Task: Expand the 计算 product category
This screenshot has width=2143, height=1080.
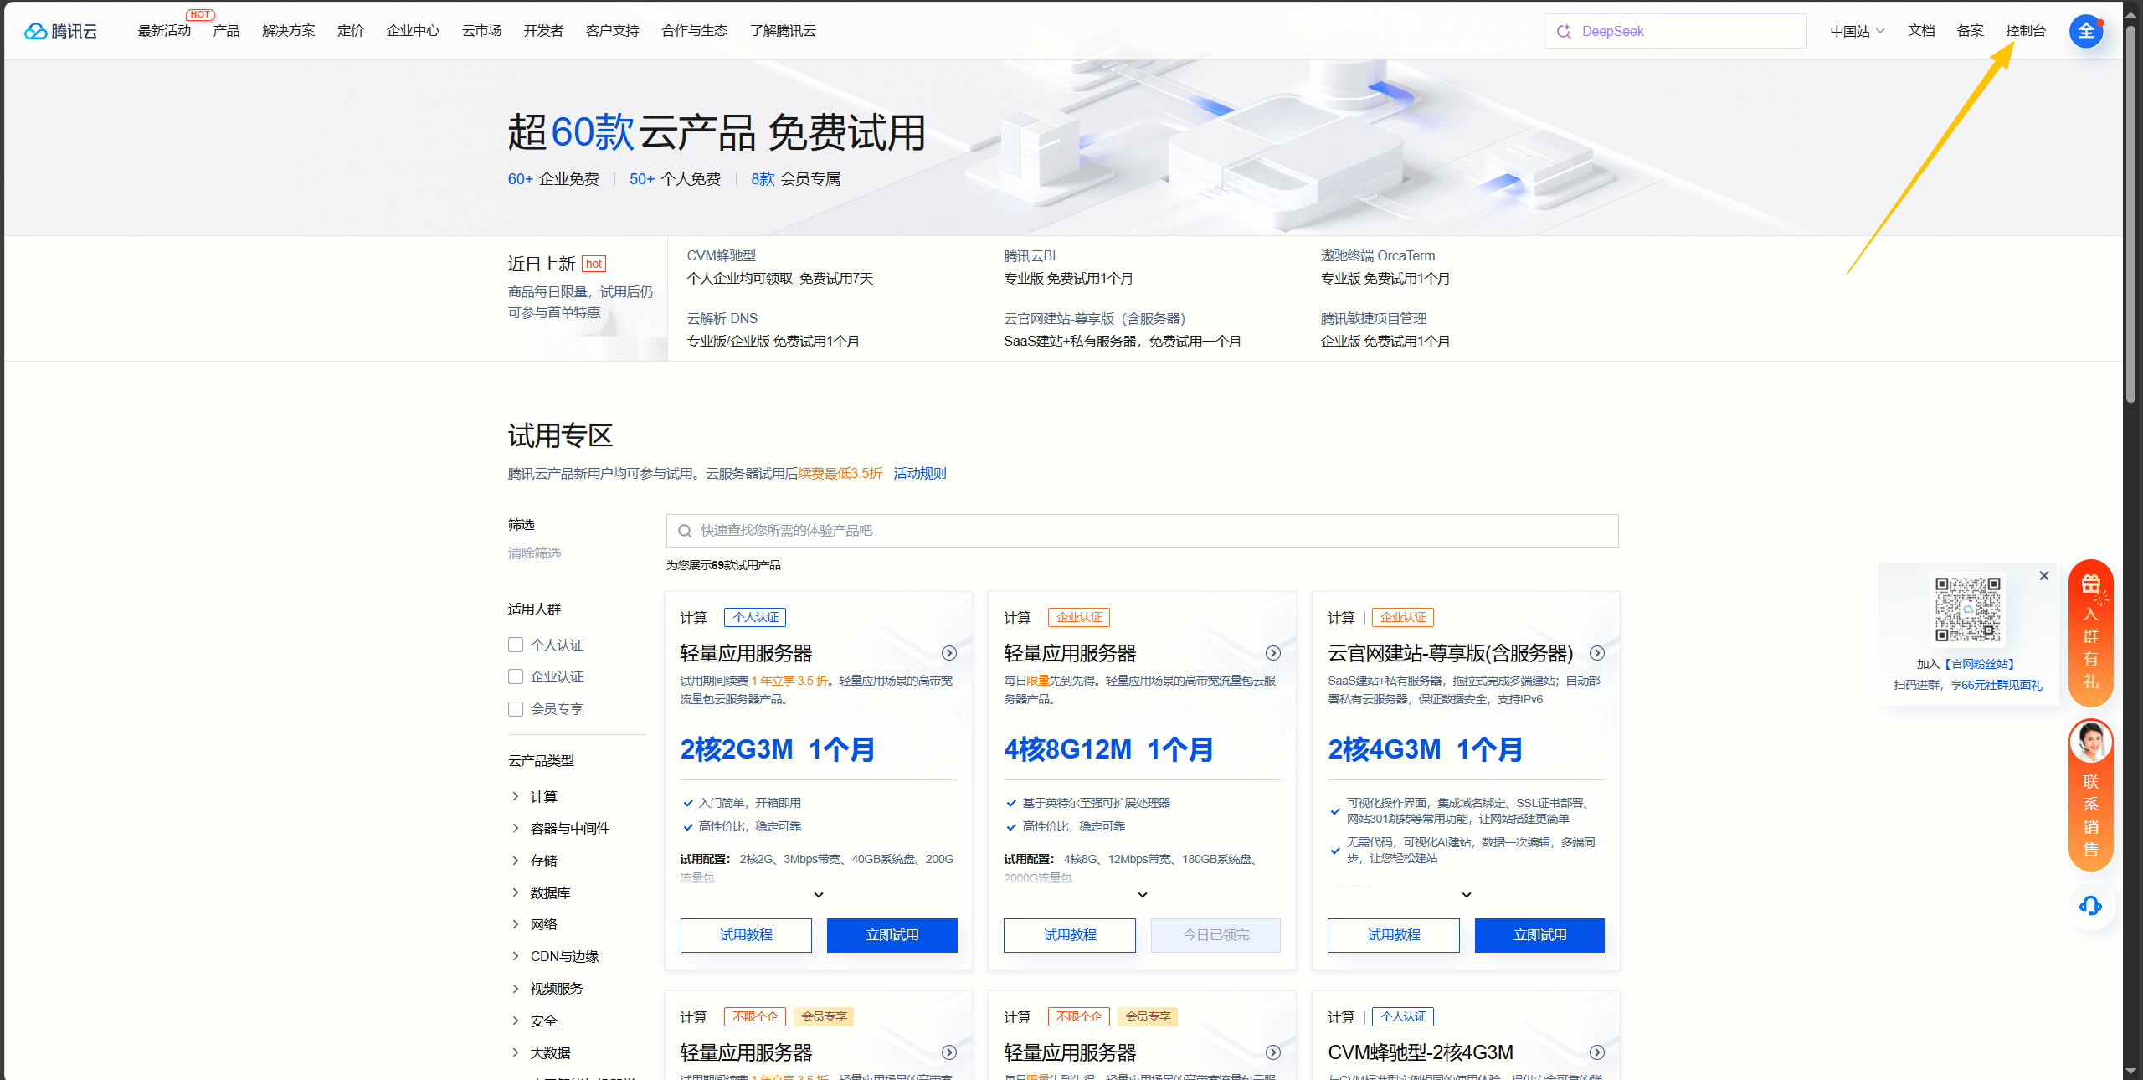Action: tap(543, 796)
